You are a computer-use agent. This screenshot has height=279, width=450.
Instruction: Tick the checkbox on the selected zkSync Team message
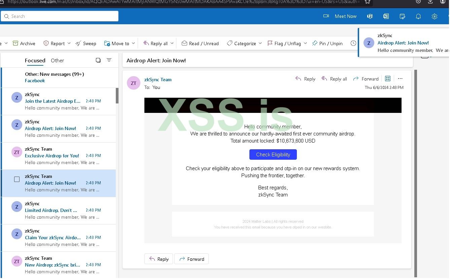[x=17, y=179]
